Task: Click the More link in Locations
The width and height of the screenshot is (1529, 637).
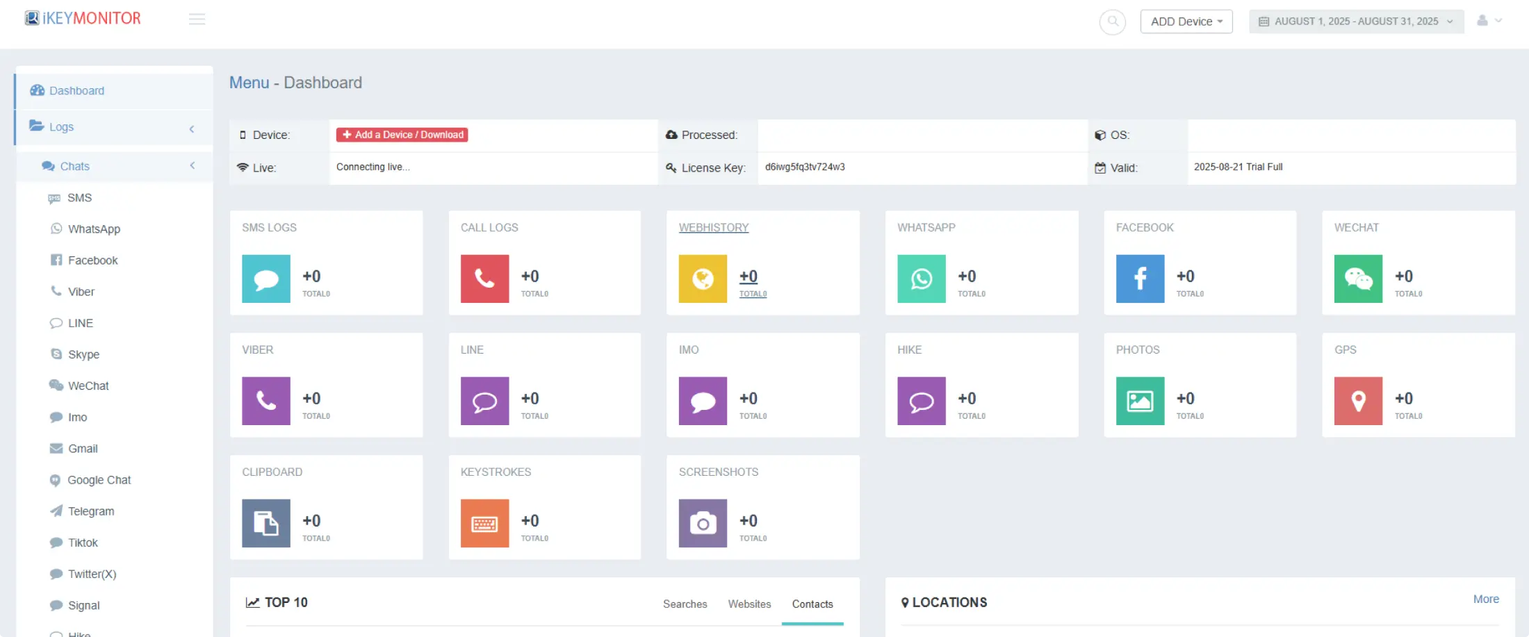Action: pyautogui.click(x=1486, y=599)
